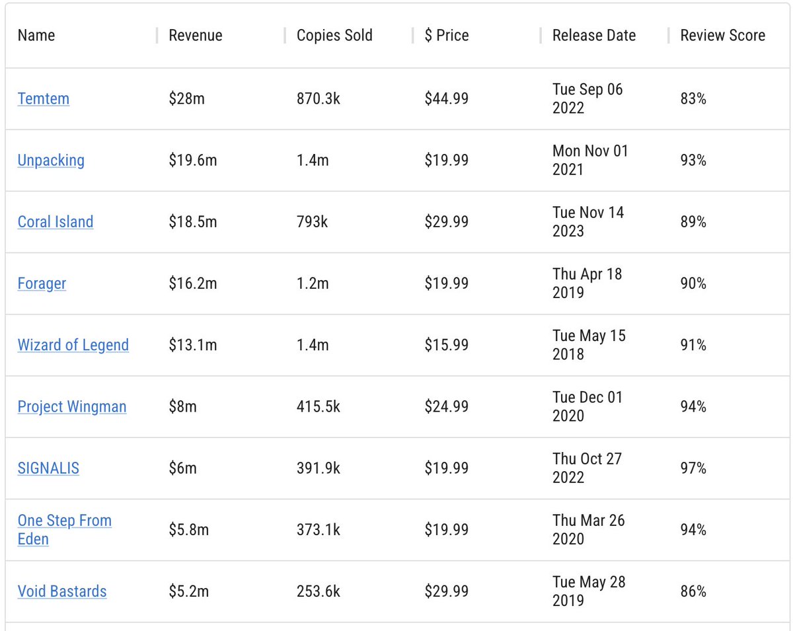
Task: Select the 89% review score
Action: tap(693, 221)
